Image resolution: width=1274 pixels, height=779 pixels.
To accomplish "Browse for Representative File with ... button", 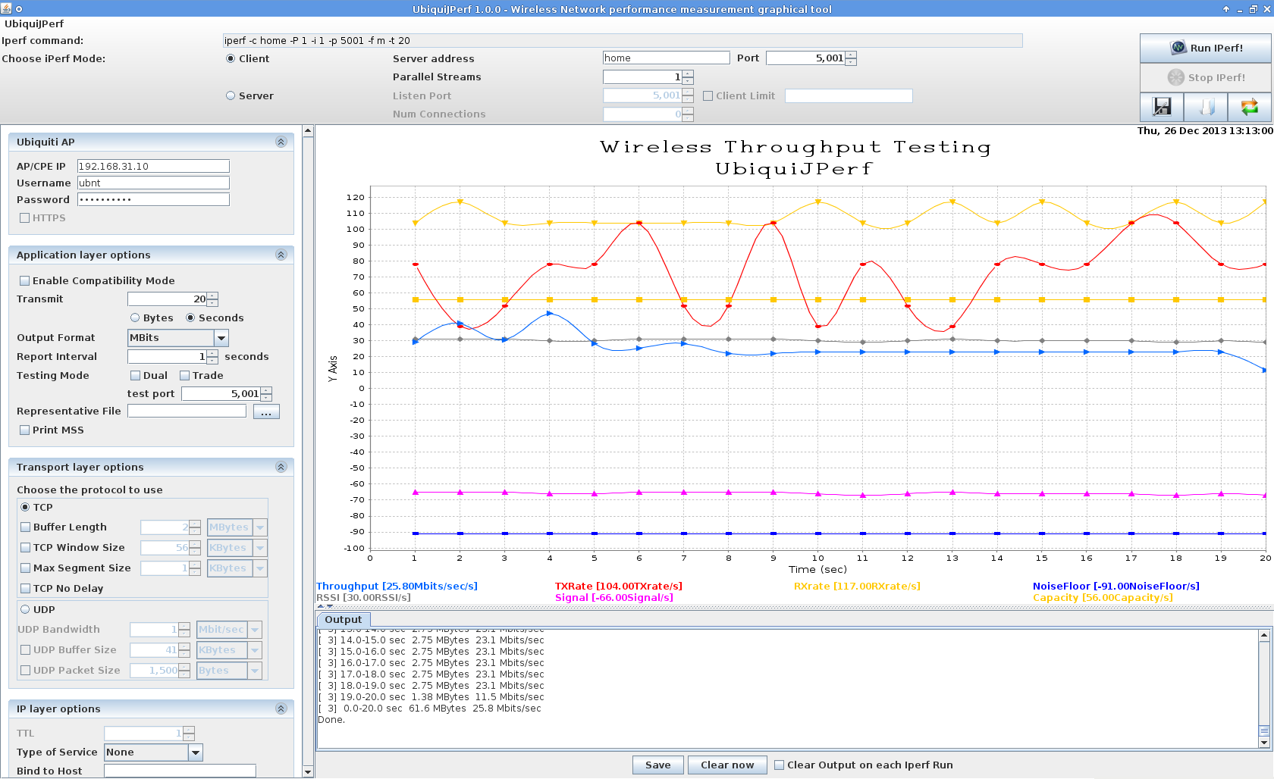I will click(x=266, y=411).
